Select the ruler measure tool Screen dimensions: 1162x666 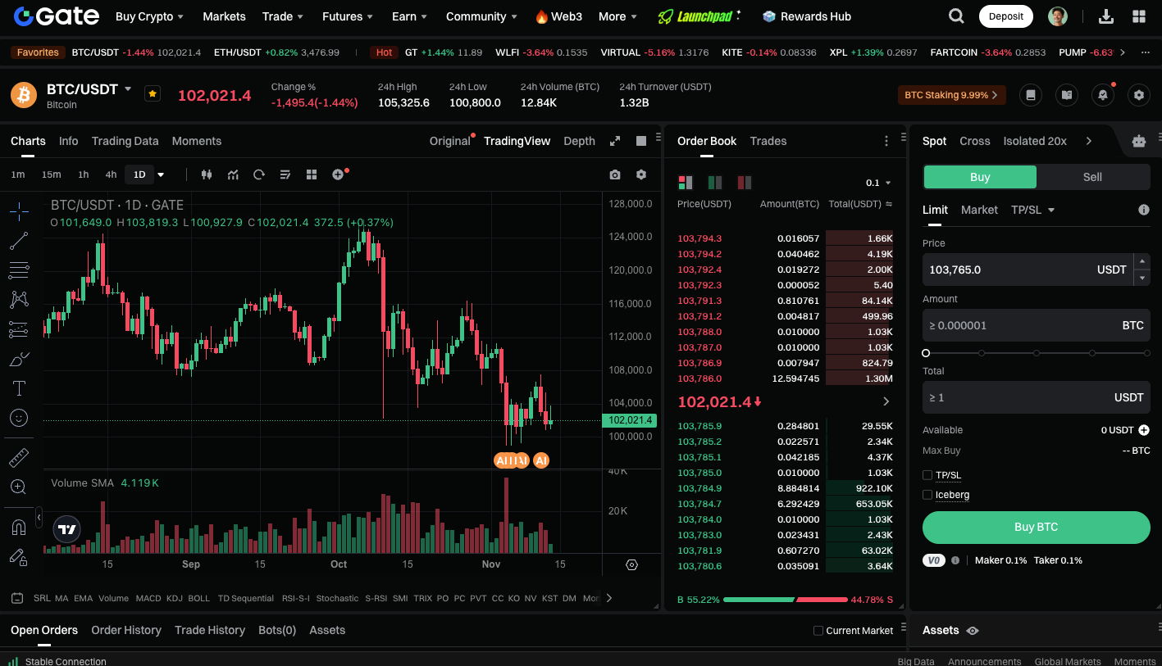pyautogui.click(x=19, y=457)
